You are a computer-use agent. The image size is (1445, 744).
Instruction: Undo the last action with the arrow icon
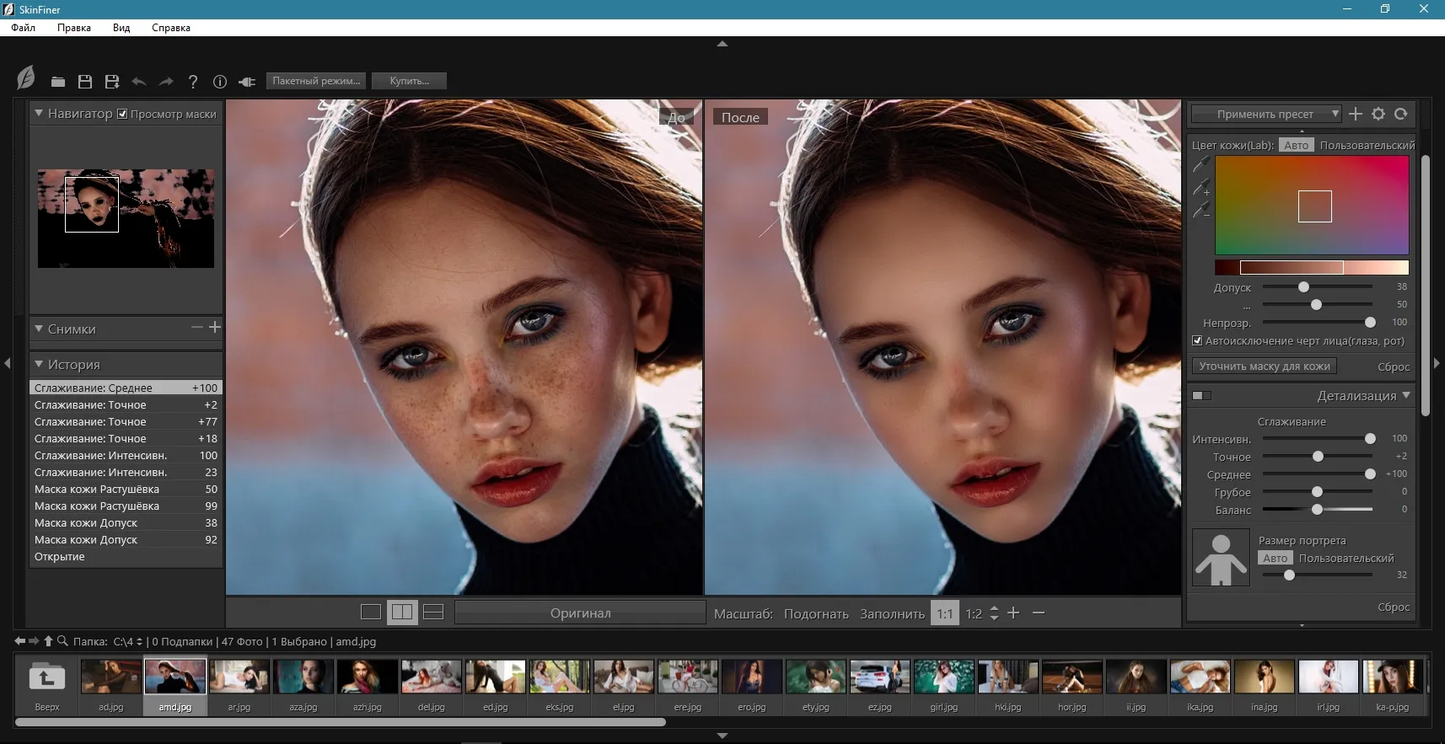tap(139, 82)
